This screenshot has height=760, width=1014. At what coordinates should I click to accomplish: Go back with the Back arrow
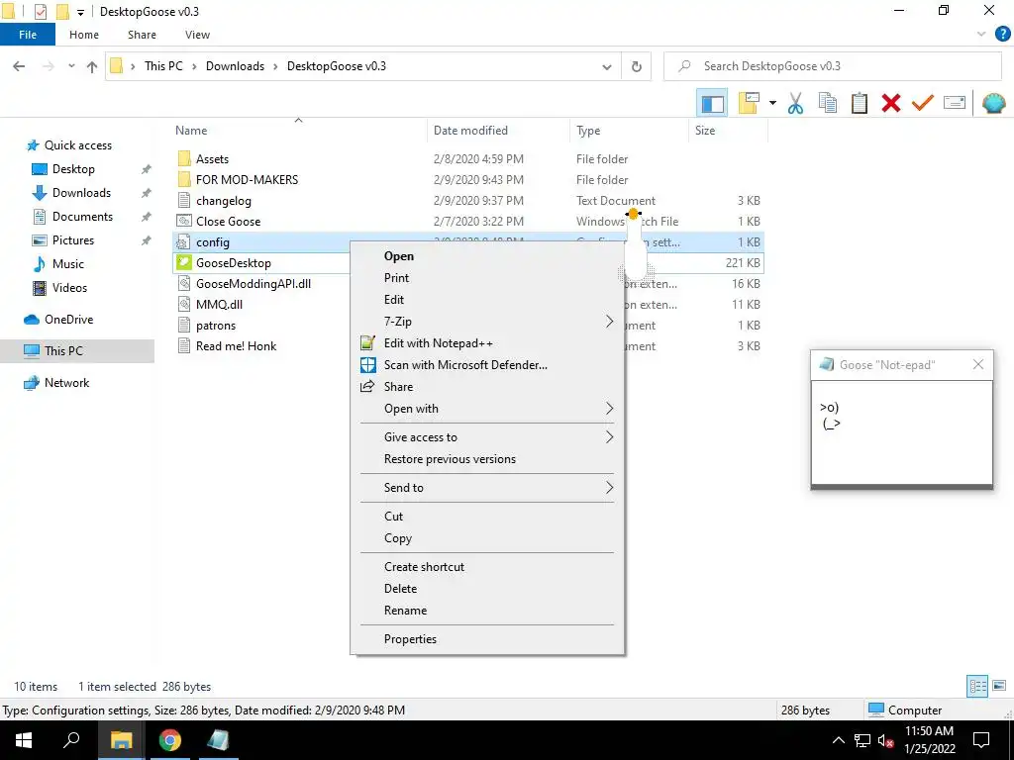point(19,66)
